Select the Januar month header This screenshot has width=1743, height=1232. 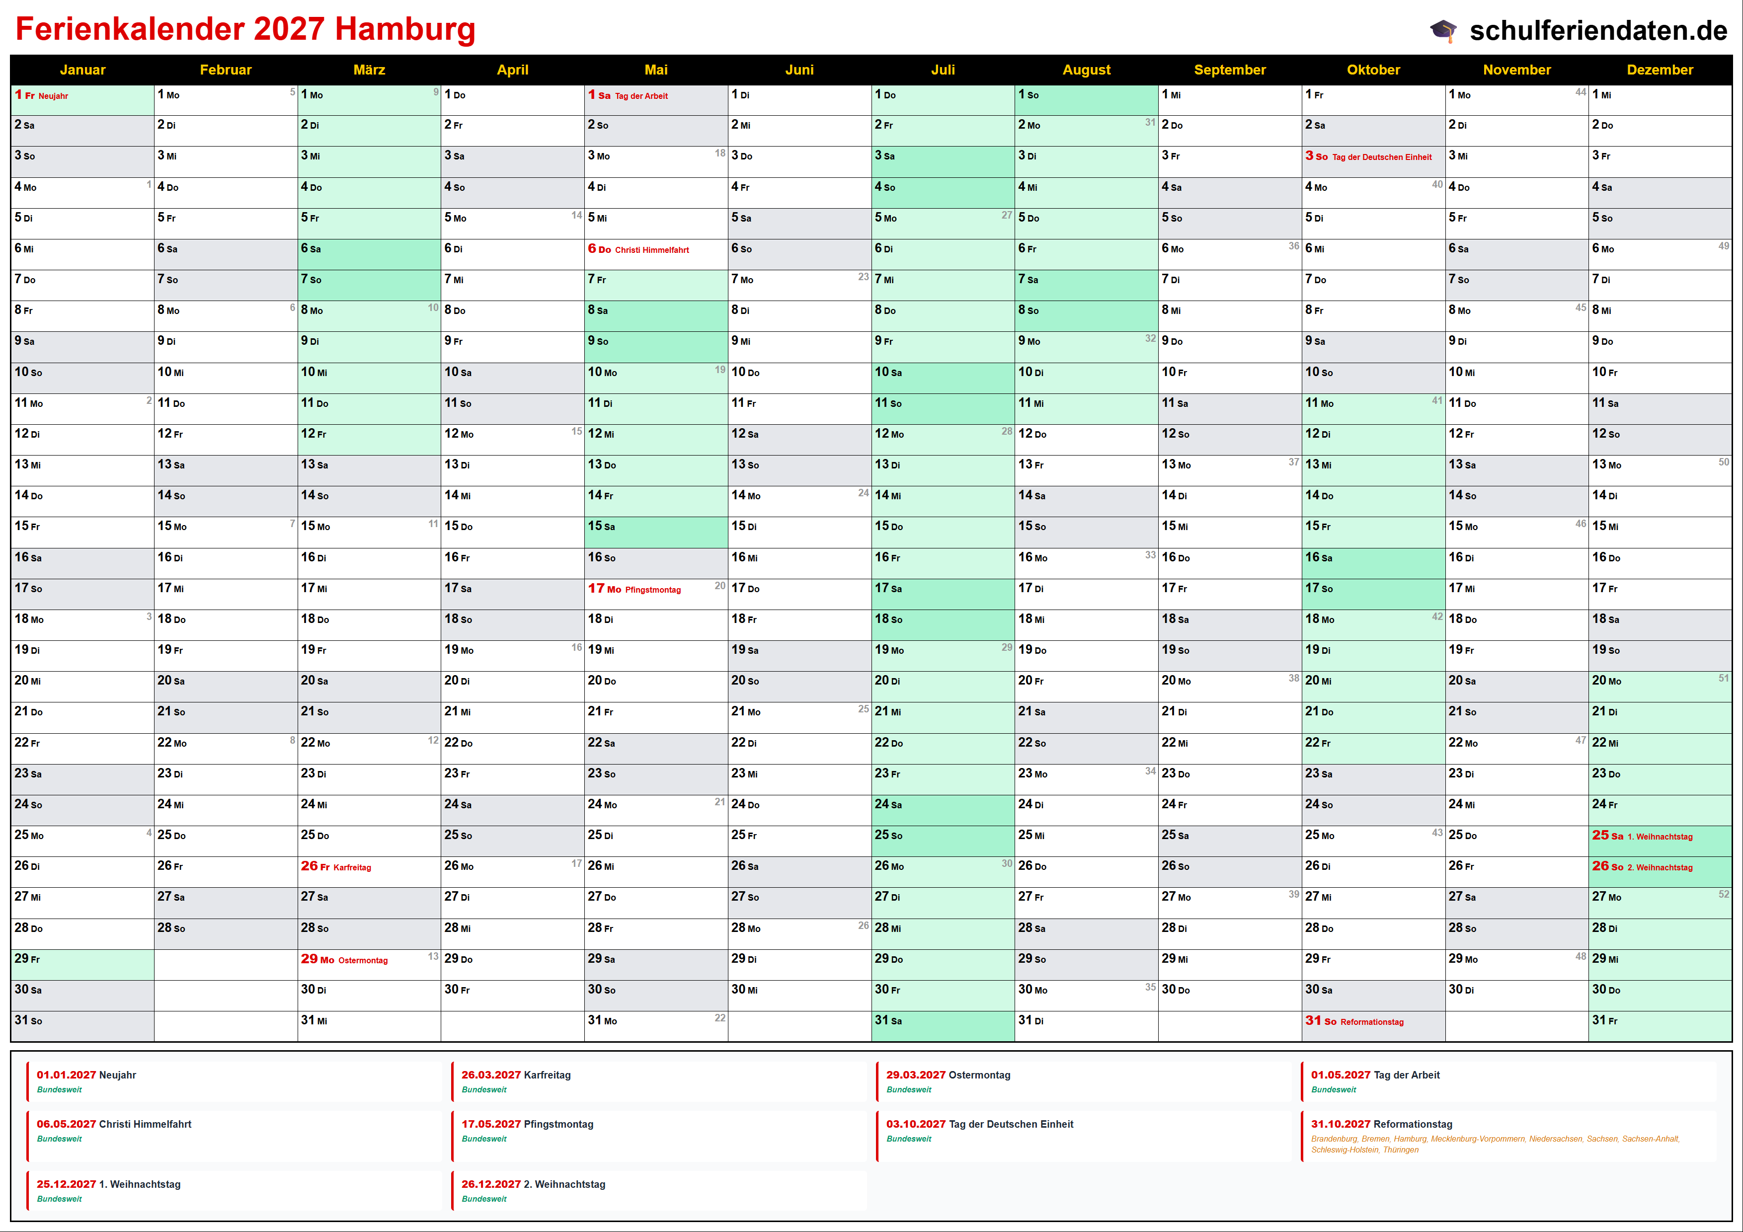82,70
